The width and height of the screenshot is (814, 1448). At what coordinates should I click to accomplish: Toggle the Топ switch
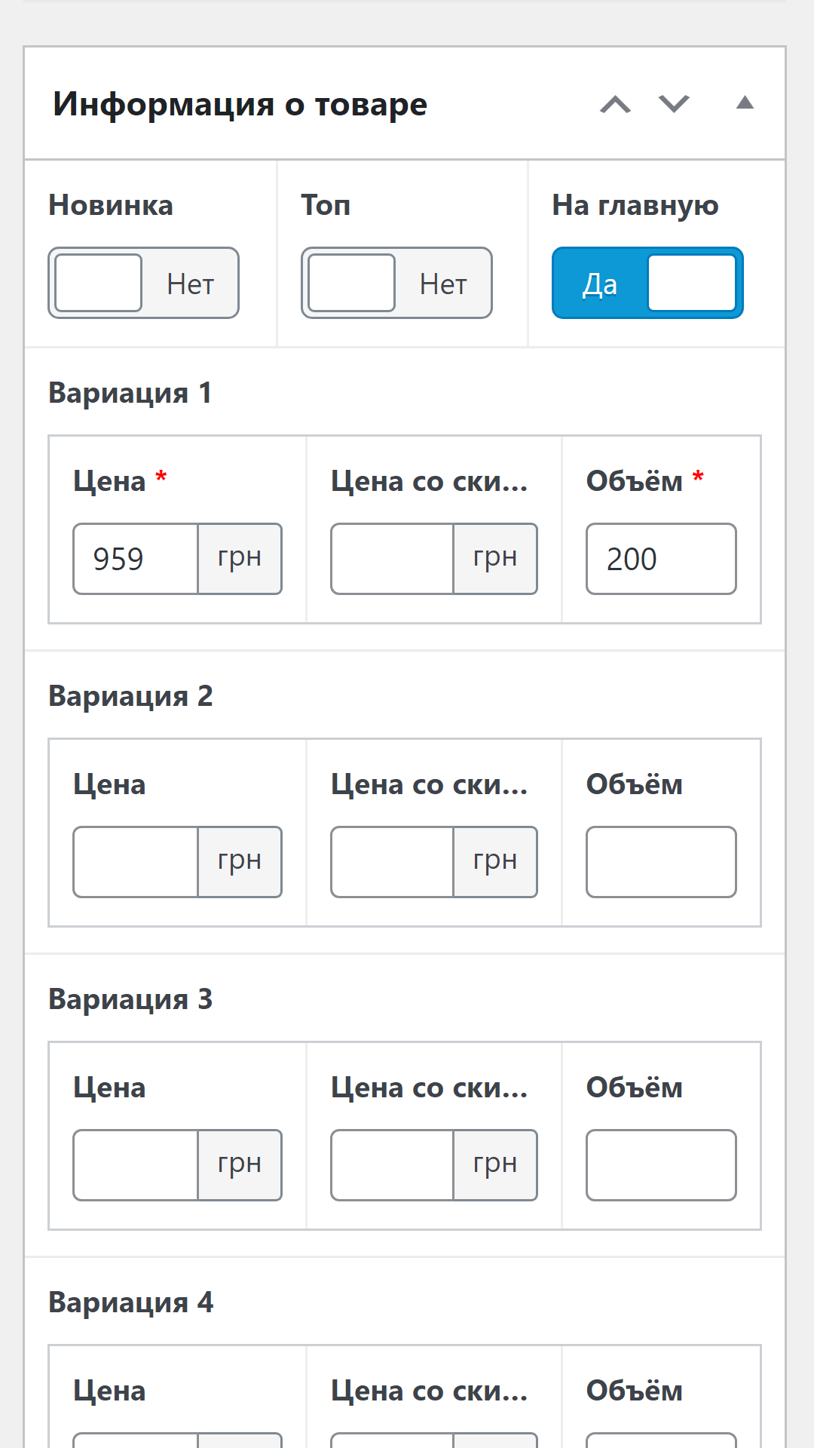point(396,283)
